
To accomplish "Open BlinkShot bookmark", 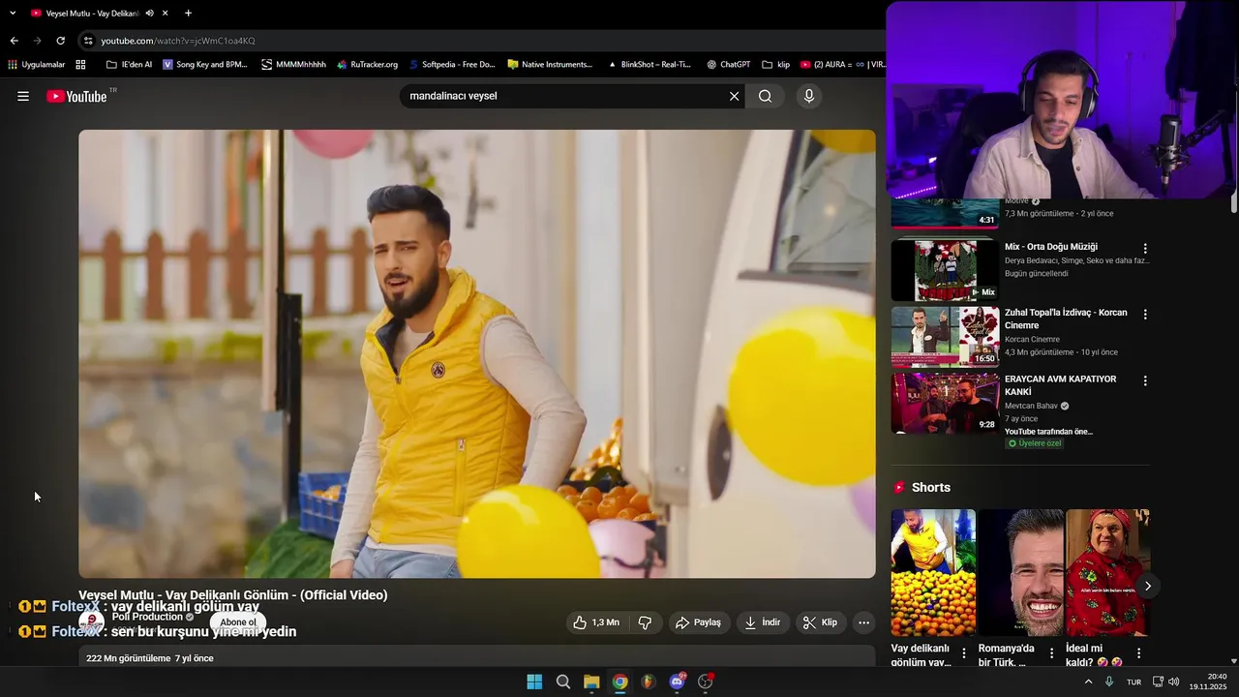I will (650, 65).
